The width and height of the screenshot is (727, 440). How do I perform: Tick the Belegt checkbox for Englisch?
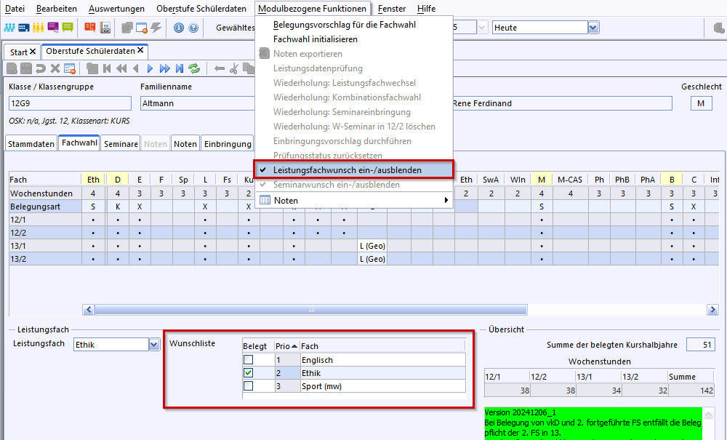pyautogui.click(x=249, y=360)
